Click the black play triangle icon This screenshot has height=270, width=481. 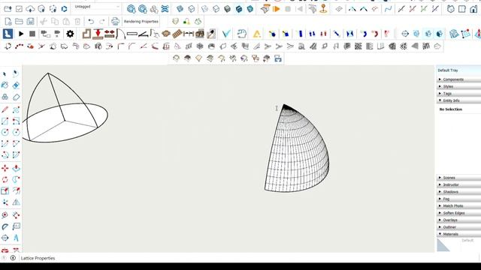tap(21, 34)
